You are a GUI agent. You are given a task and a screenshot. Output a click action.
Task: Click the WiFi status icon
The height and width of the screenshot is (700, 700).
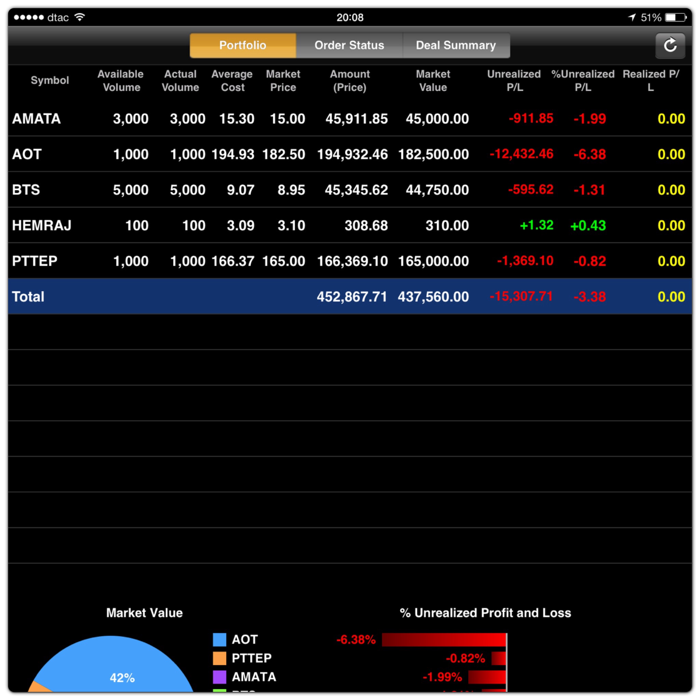coord(80,17)
